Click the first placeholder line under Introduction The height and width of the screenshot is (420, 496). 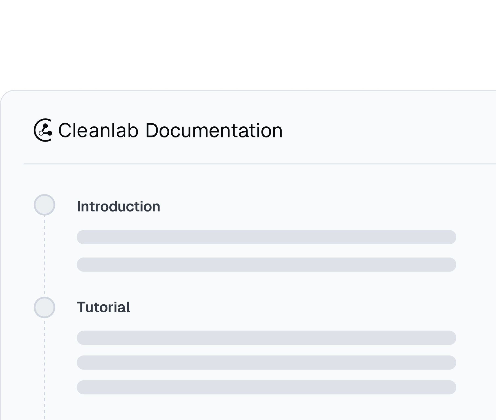pos(266,237)
